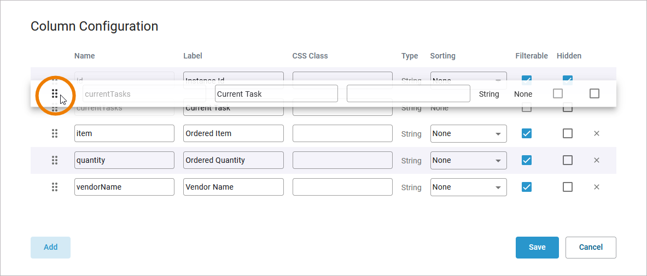Image resolution: width=647 pixels, height=276 pixels.
Task: Grab the drag handle for currentTasks row
Action: coord(55,94)
